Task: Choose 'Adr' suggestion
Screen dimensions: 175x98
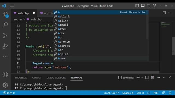Action: (x=100, y=50)
